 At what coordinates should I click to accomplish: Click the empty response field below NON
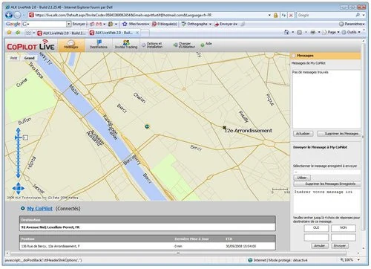(344, 238)
